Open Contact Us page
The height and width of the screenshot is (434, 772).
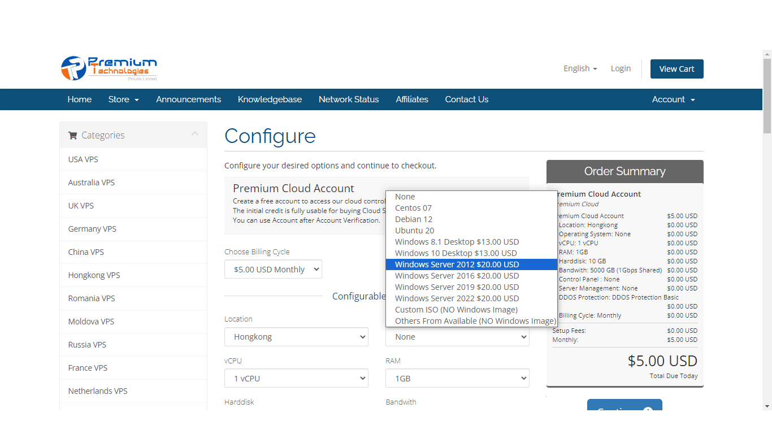pyautogui.click(x=467, y=99)
